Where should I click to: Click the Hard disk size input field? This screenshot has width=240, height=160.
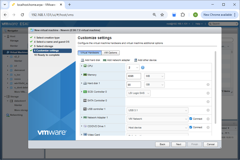[134, 85]
